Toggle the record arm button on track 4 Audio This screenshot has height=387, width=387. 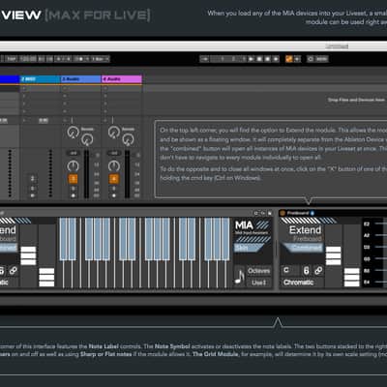[x=113, y=195]
